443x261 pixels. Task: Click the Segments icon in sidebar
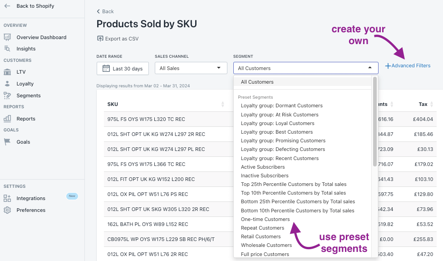[x=7, y=95]
